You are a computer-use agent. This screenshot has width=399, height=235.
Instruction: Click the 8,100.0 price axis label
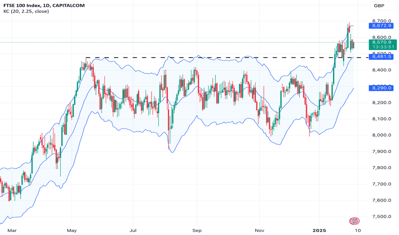(381, 119)
